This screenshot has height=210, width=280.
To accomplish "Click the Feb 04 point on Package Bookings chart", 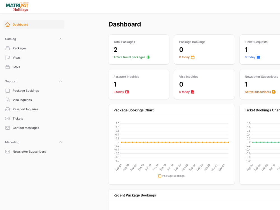I will pyautogui.click(x=122, y=142).
